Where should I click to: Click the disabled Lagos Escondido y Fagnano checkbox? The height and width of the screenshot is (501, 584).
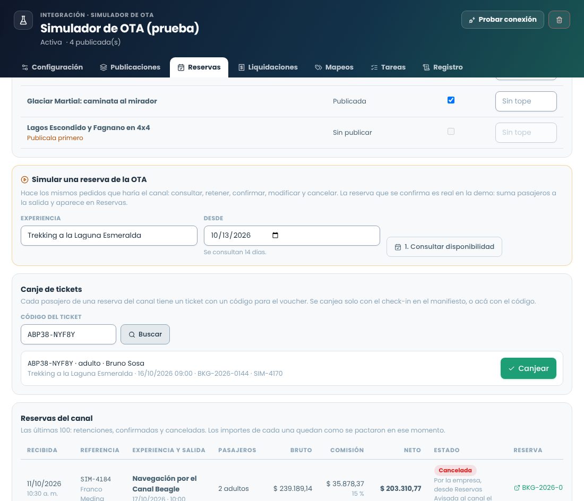click(451, 132)
